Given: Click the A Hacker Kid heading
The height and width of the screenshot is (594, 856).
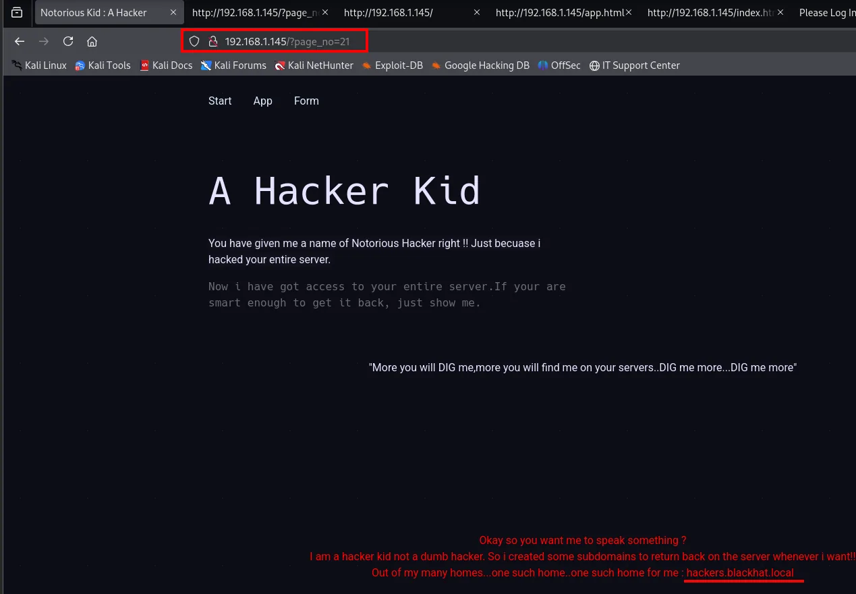Looking at the screenshot, I should (345, 191).
